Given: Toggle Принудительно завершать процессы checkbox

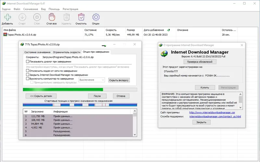Looking at the screenshot, I should tap(32, 82).
